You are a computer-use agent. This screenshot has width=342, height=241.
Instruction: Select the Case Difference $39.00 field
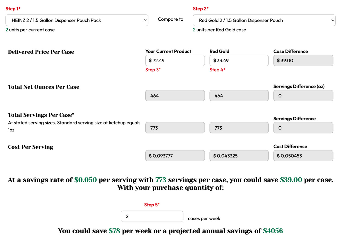[303, 60]
